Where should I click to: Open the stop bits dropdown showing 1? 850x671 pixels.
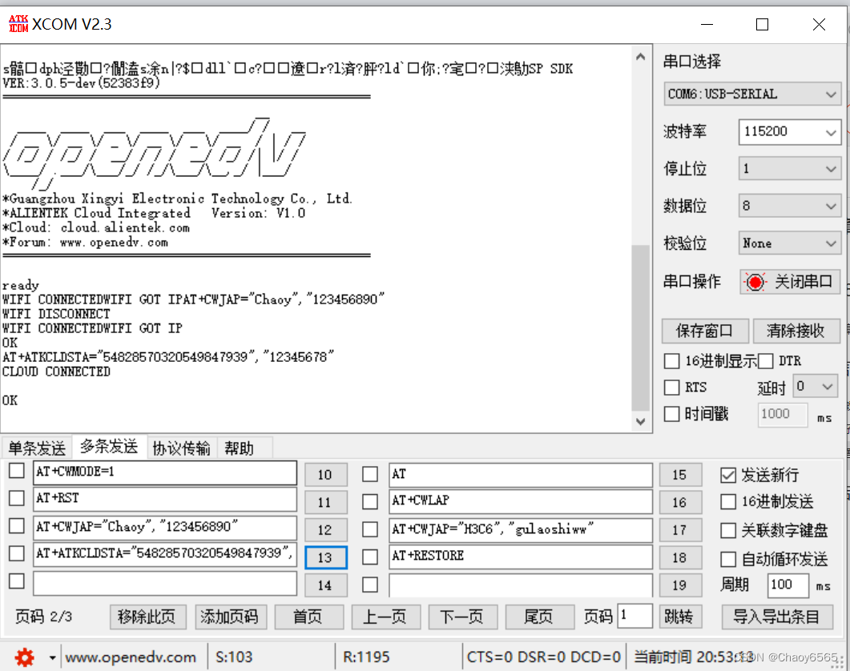[x=790, y=169]
